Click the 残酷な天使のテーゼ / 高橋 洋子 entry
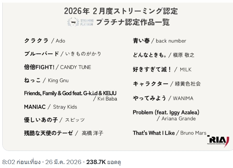 click(64, 133)
